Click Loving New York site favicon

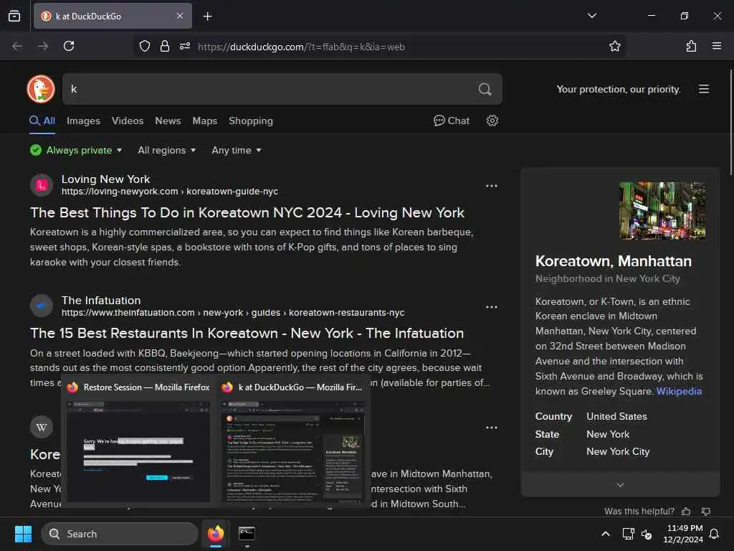[42, 185]
